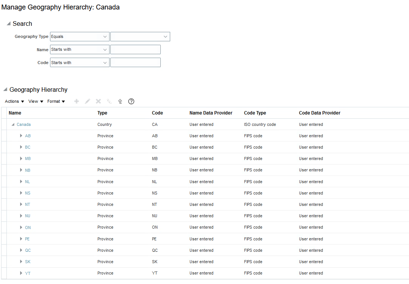The height and width of the screenshot is (284, 409).
Task: Open Geography Type operator dropdown
Action: (x=80, y=36)
